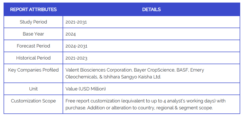Click the REPORT ATTRIBUTES column header

[x=33, y=9]
